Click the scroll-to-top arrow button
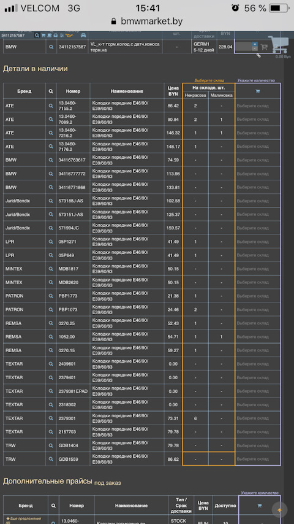The width and height of the screenshot is (294, 524). [x=280, y=510]
